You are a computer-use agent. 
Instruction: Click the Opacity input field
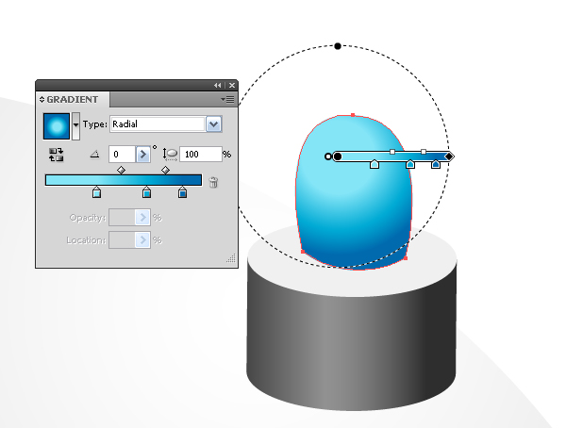[x=122, y=217]
